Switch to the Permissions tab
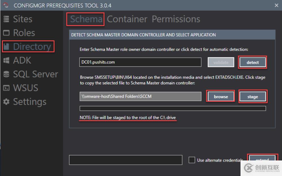This screenshot has width=282, height=176. click(x=176, y=19)
